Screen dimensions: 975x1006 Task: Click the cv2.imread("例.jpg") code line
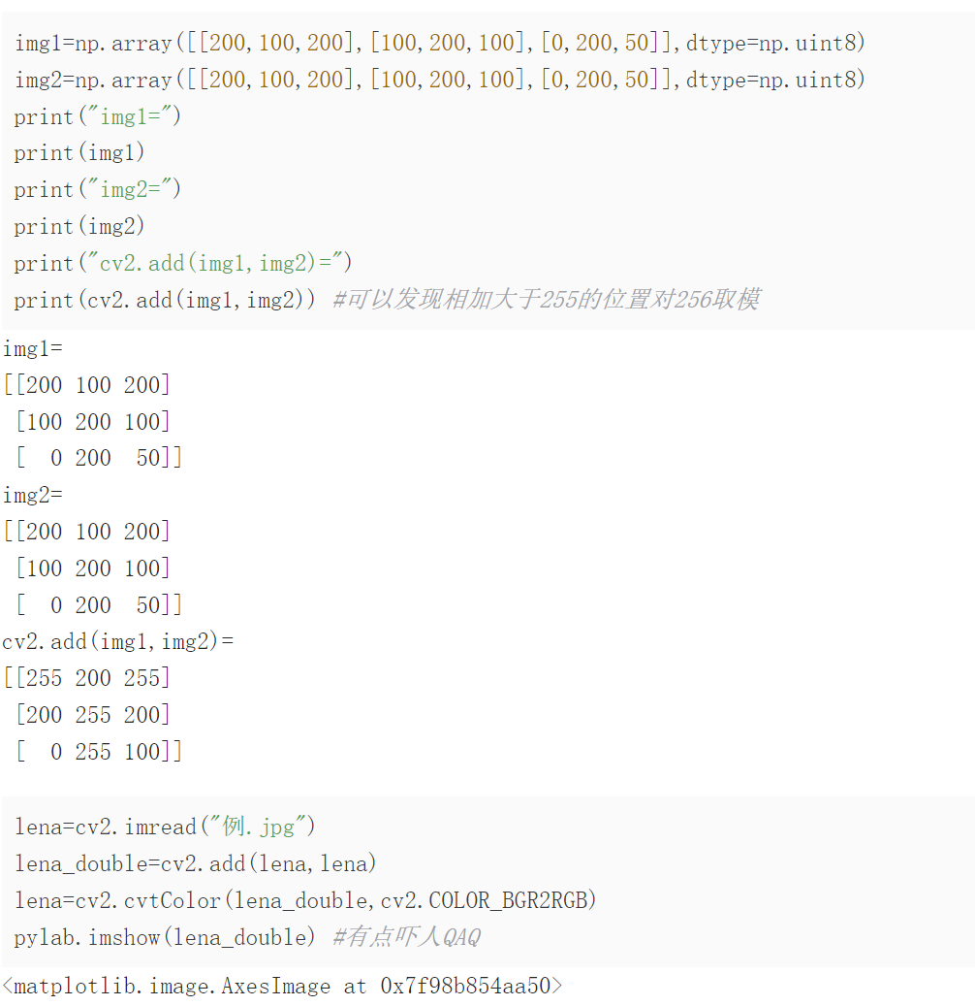click(165, 828)
